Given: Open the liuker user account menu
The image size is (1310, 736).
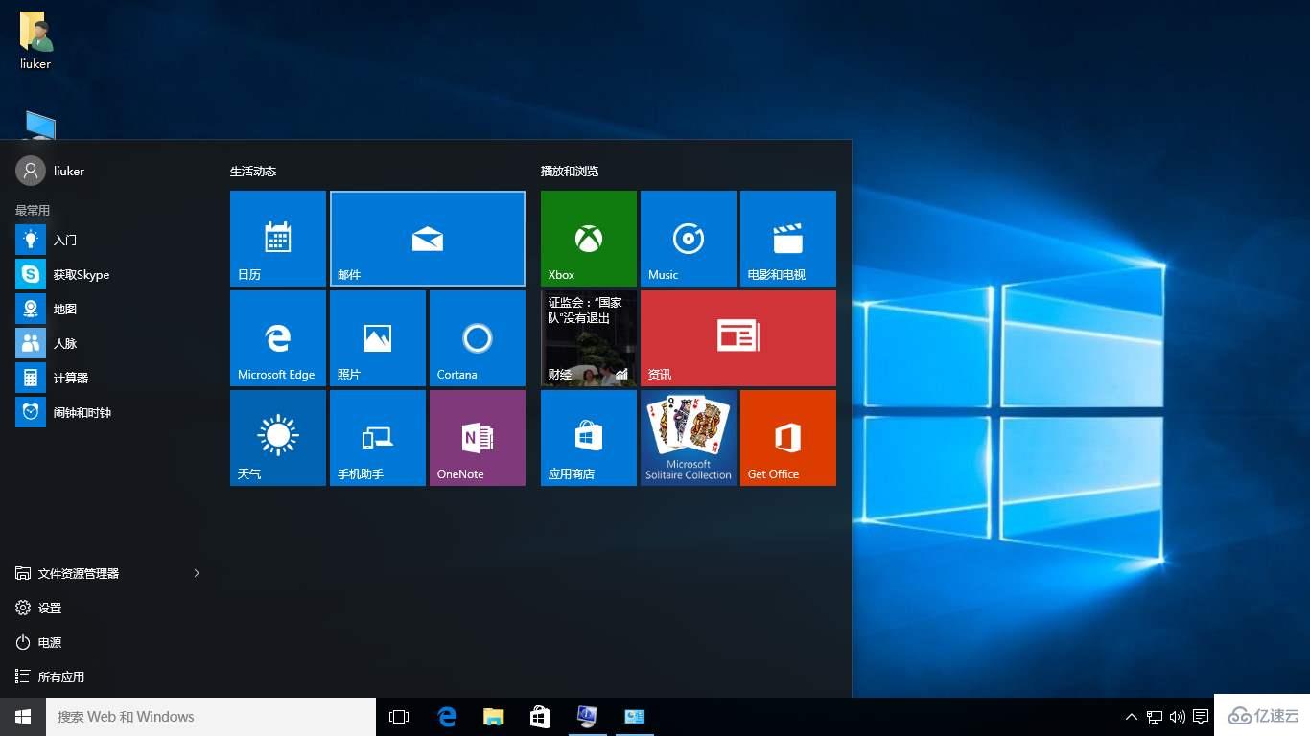Looking at the screenshot, I should (50, 171).
